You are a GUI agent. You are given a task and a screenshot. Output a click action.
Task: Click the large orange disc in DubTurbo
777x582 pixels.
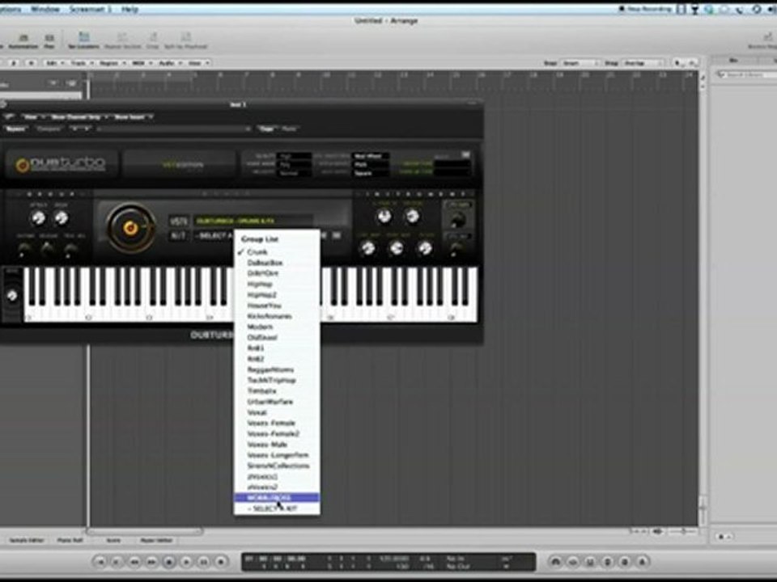(130, 227)
